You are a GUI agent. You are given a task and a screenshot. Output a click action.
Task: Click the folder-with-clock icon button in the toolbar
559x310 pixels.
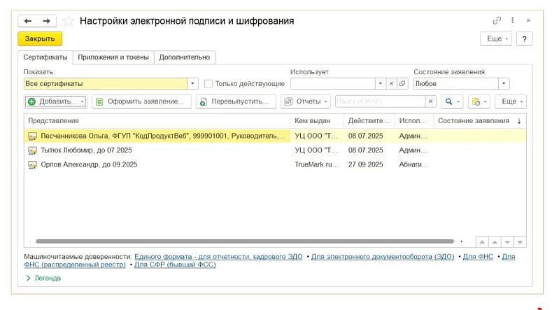[x=479, y=101]
